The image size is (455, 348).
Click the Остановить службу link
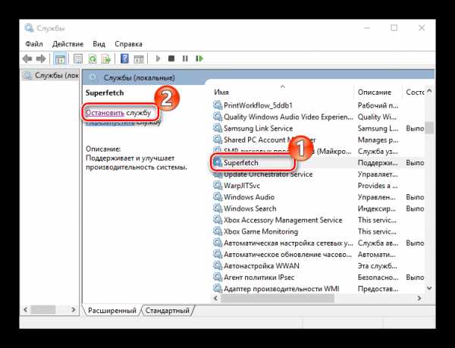click(x=118, y=112)
